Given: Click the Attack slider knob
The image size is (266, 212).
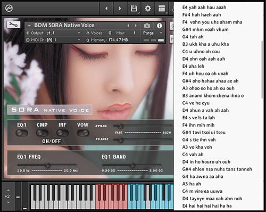Looking at the screenshot, I should pyautogui.click(x=120, y=126).
